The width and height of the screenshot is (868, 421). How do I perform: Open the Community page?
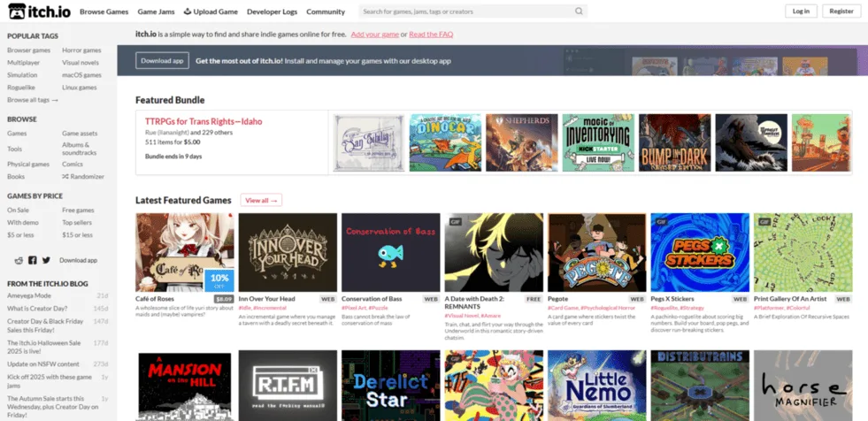pyautogui.click(x=326, y=11)
